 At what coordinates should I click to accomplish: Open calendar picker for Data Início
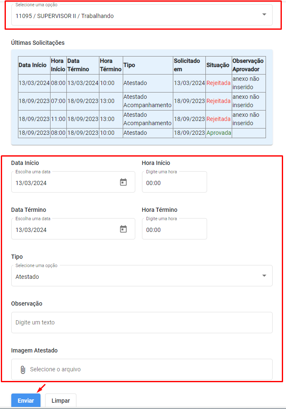point(123,182)
